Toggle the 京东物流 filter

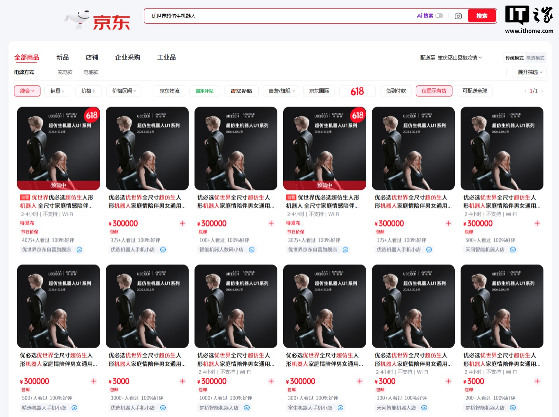170,91
